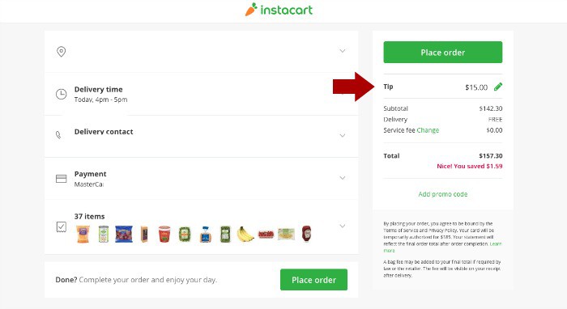Click the ketchup bottle product thumbnail

pos(306,233)
